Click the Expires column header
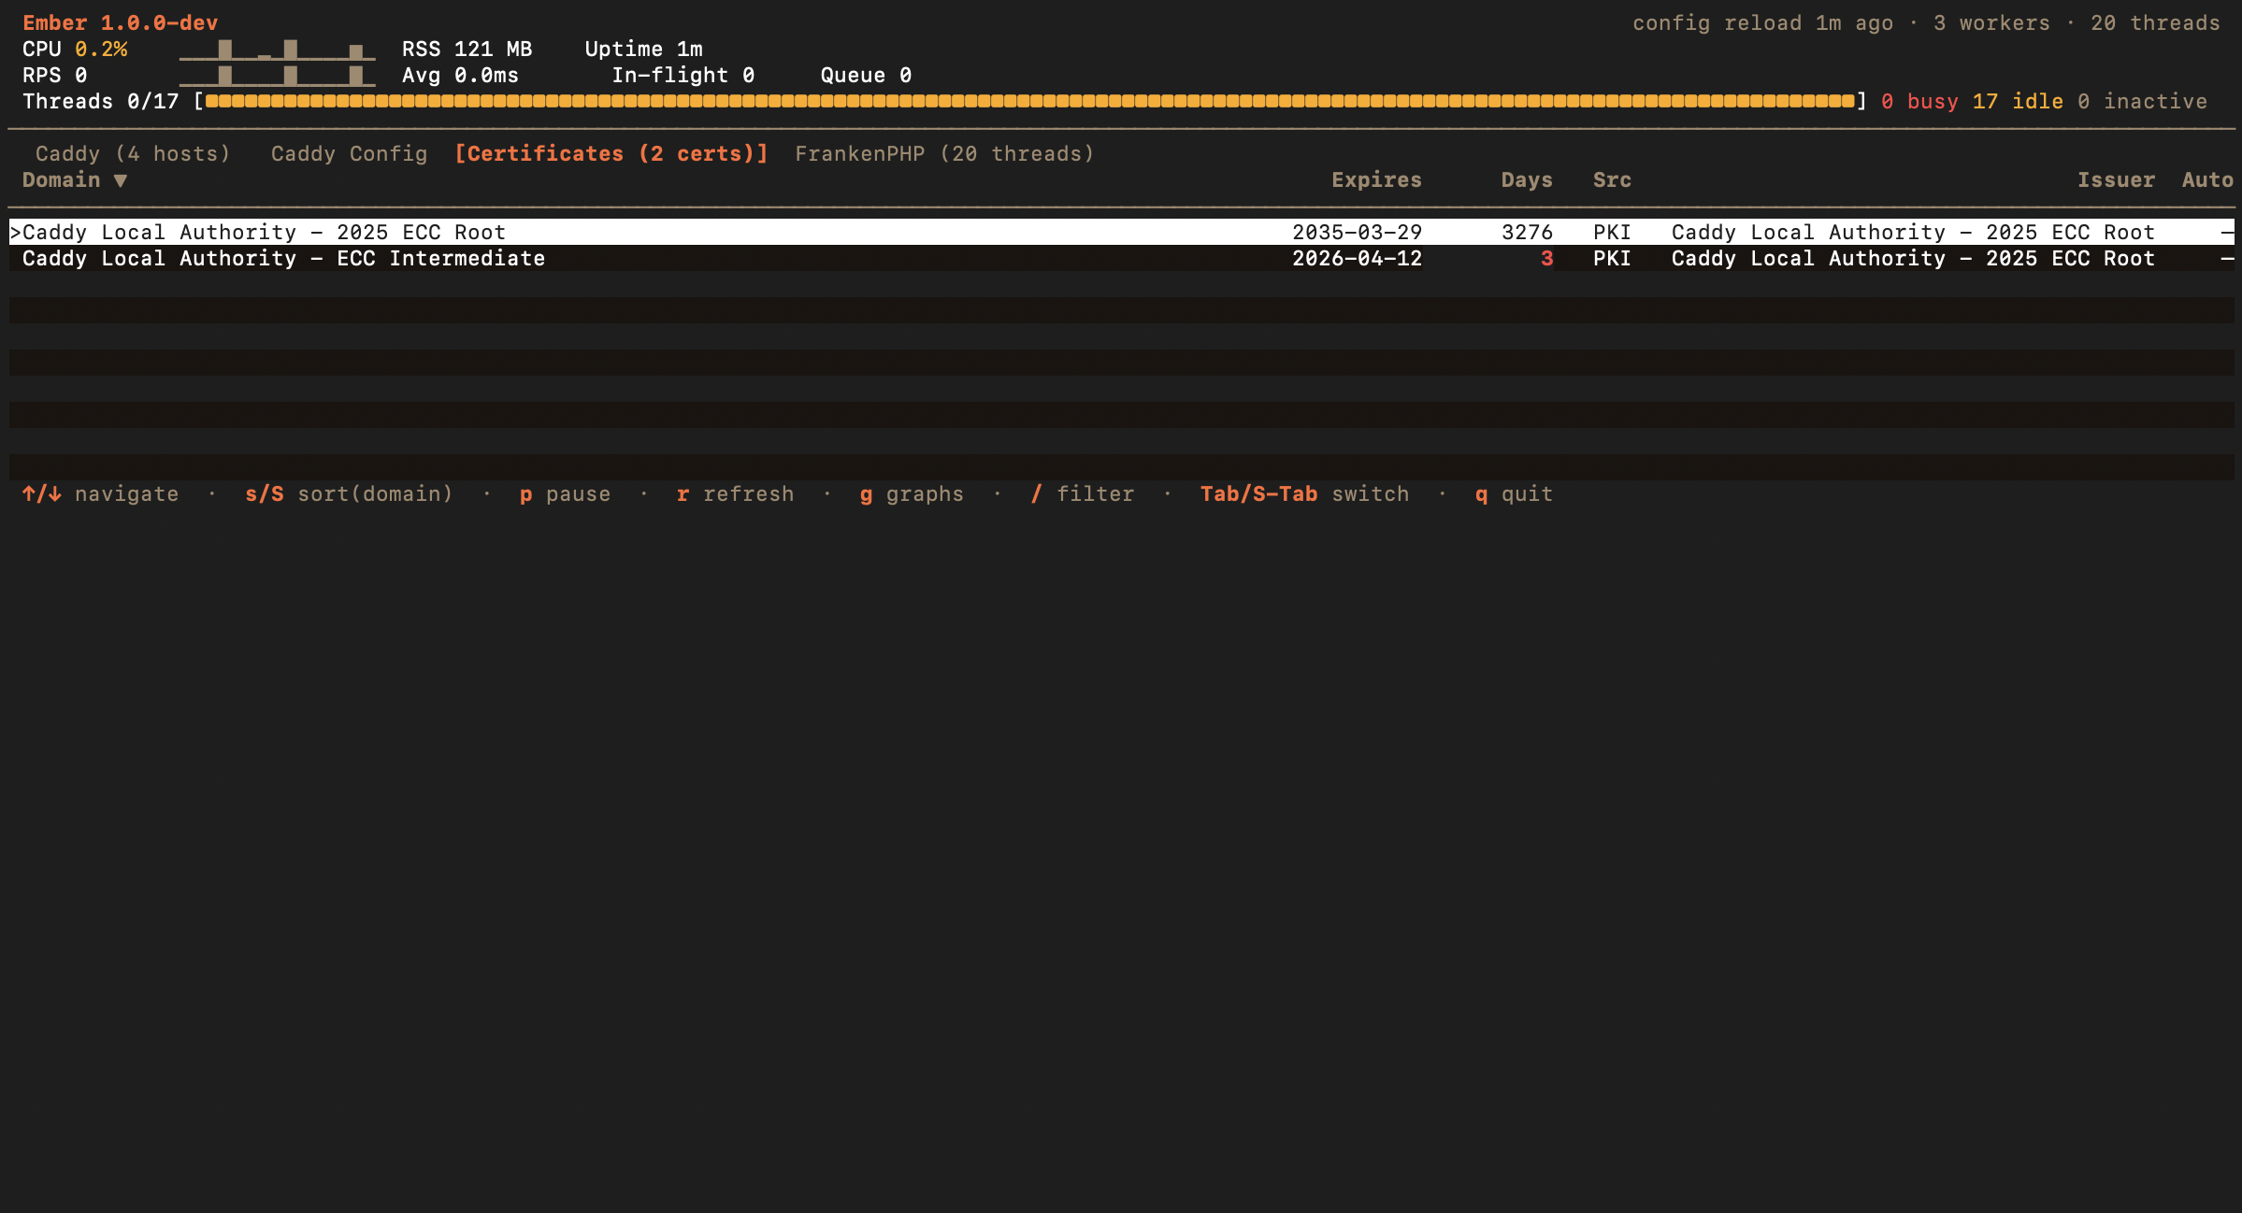The height and width of the screenshot is (1213, 2242). coord(1376,180)
